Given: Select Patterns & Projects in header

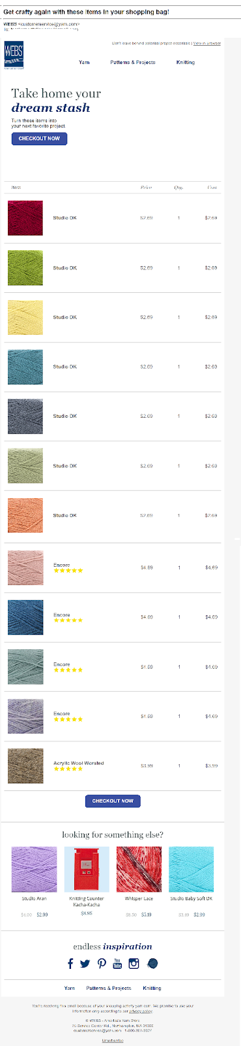Looking at the screenshot, I should coord(133,62).
